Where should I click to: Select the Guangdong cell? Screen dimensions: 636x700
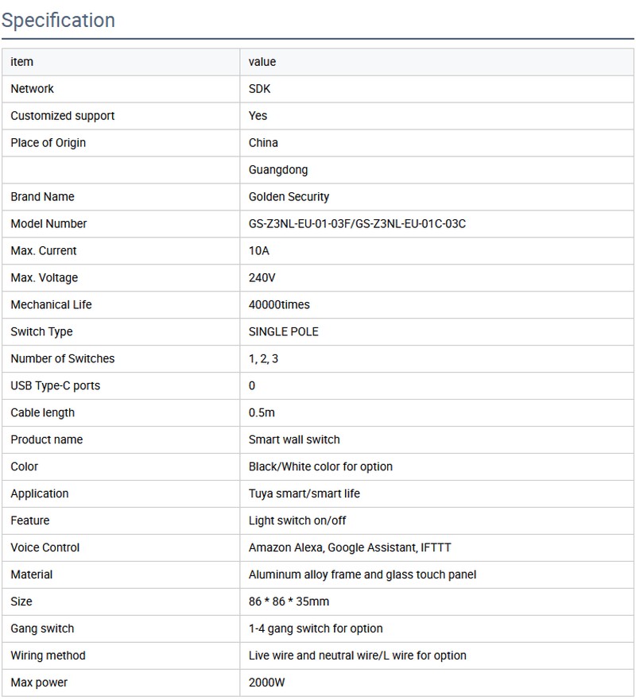coord(278,170)
